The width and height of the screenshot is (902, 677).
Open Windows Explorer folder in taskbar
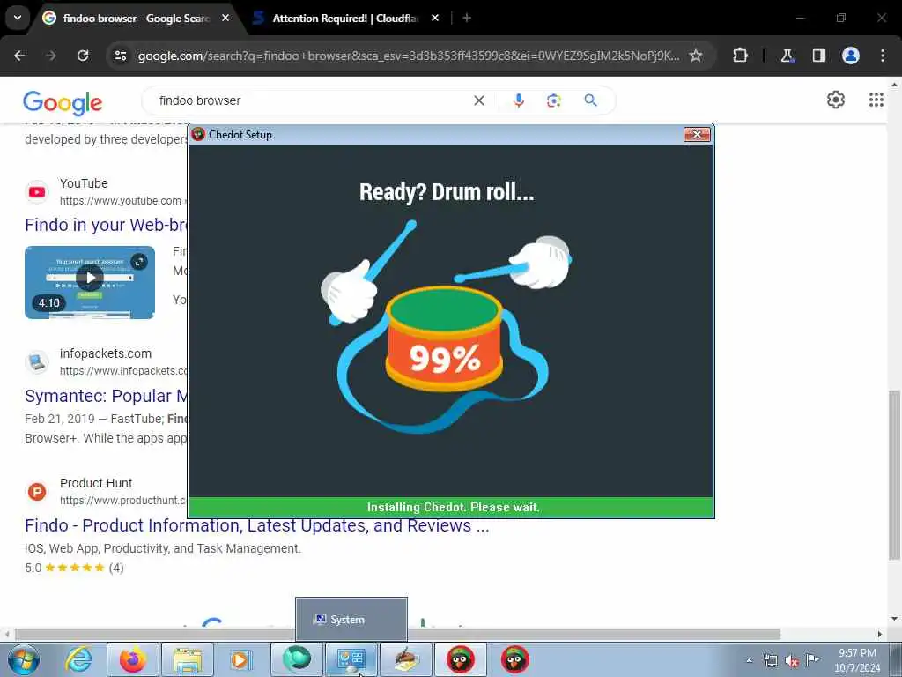pos(188,659)
